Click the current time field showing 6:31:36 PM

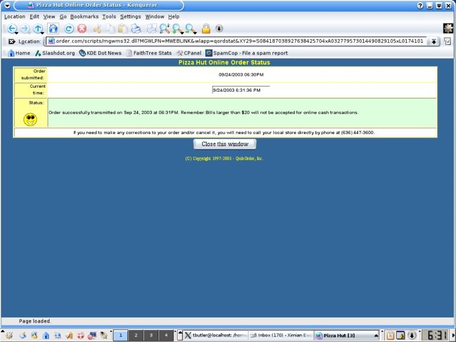pos(241,90)
